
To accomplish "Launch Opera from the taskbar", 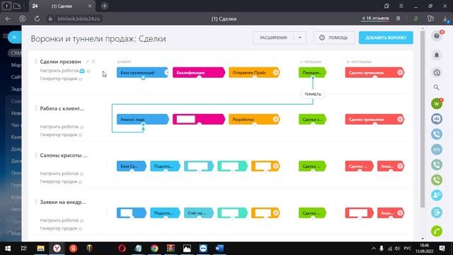I will point(122,249).
